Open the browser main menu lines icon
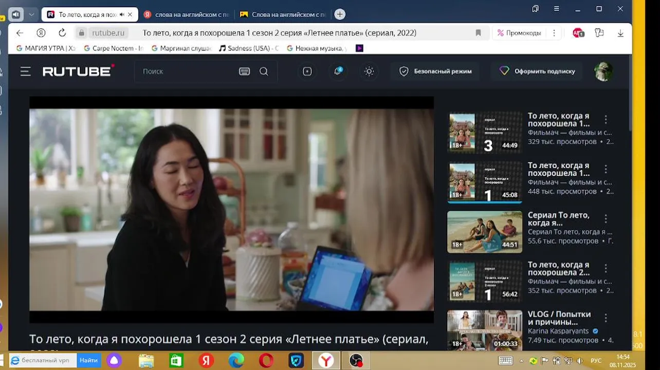The width and height of the screenshot is (660, 370). coord(557,9)
